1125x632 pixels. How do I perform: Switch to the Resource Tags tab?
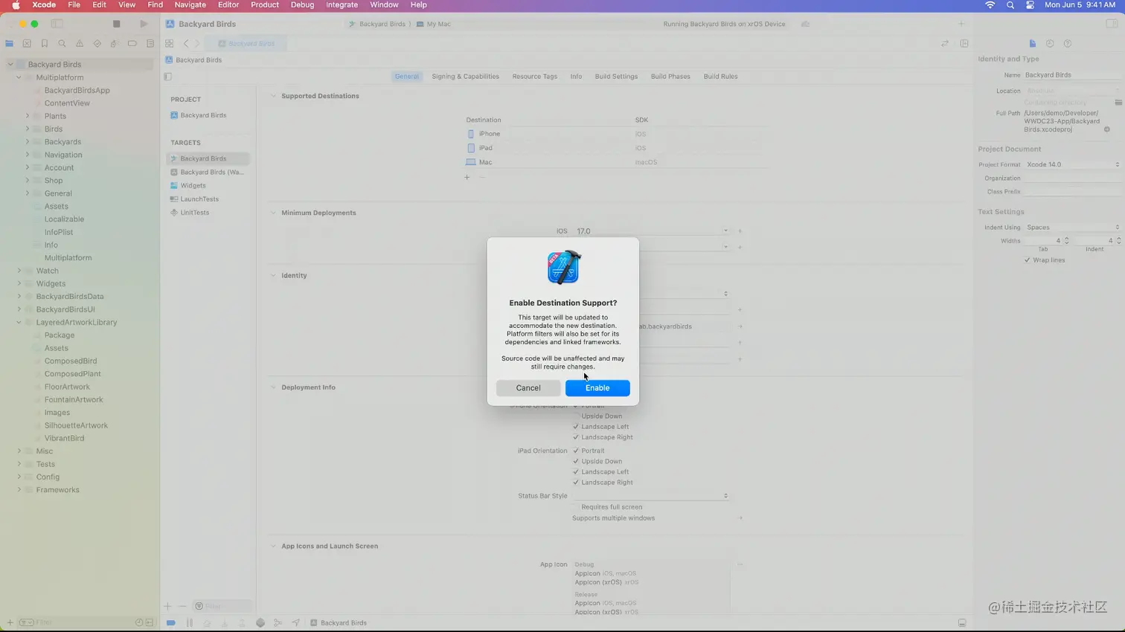[534, 77]
